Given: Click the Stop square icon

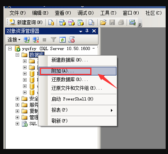Looking at the screenshot, I should tap(45, 40).
